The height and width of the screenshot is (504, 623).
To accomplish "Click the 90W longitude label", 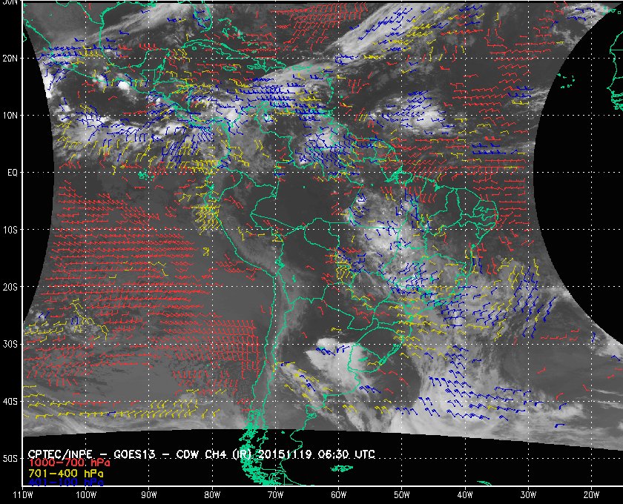I will tap(149, 495).
